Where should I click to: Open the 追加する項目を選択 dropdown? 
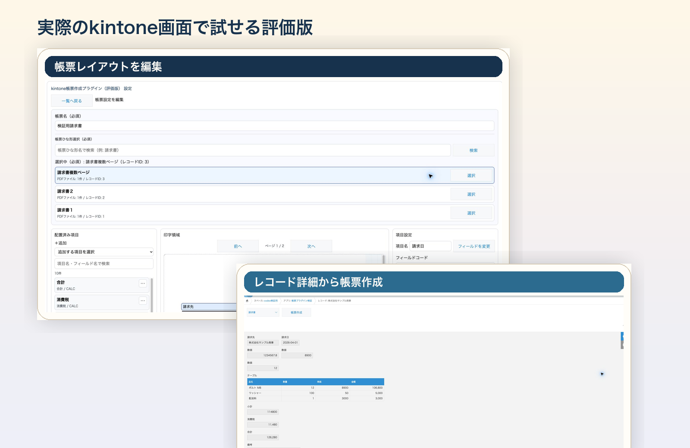click(104, 252)
